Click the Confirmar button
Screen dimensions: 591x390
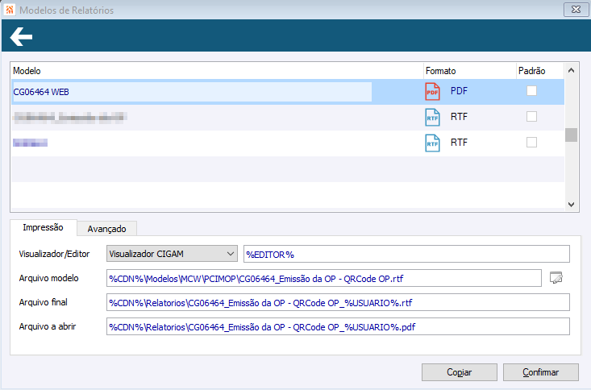click(x=540, y=372)
